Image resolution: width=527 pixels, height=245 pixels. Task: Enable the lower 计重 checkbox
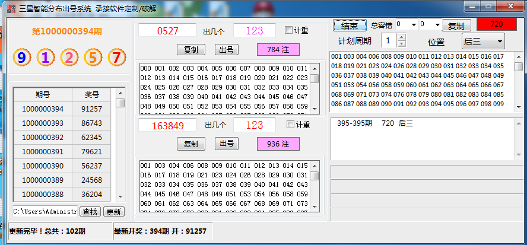(290, 125)
